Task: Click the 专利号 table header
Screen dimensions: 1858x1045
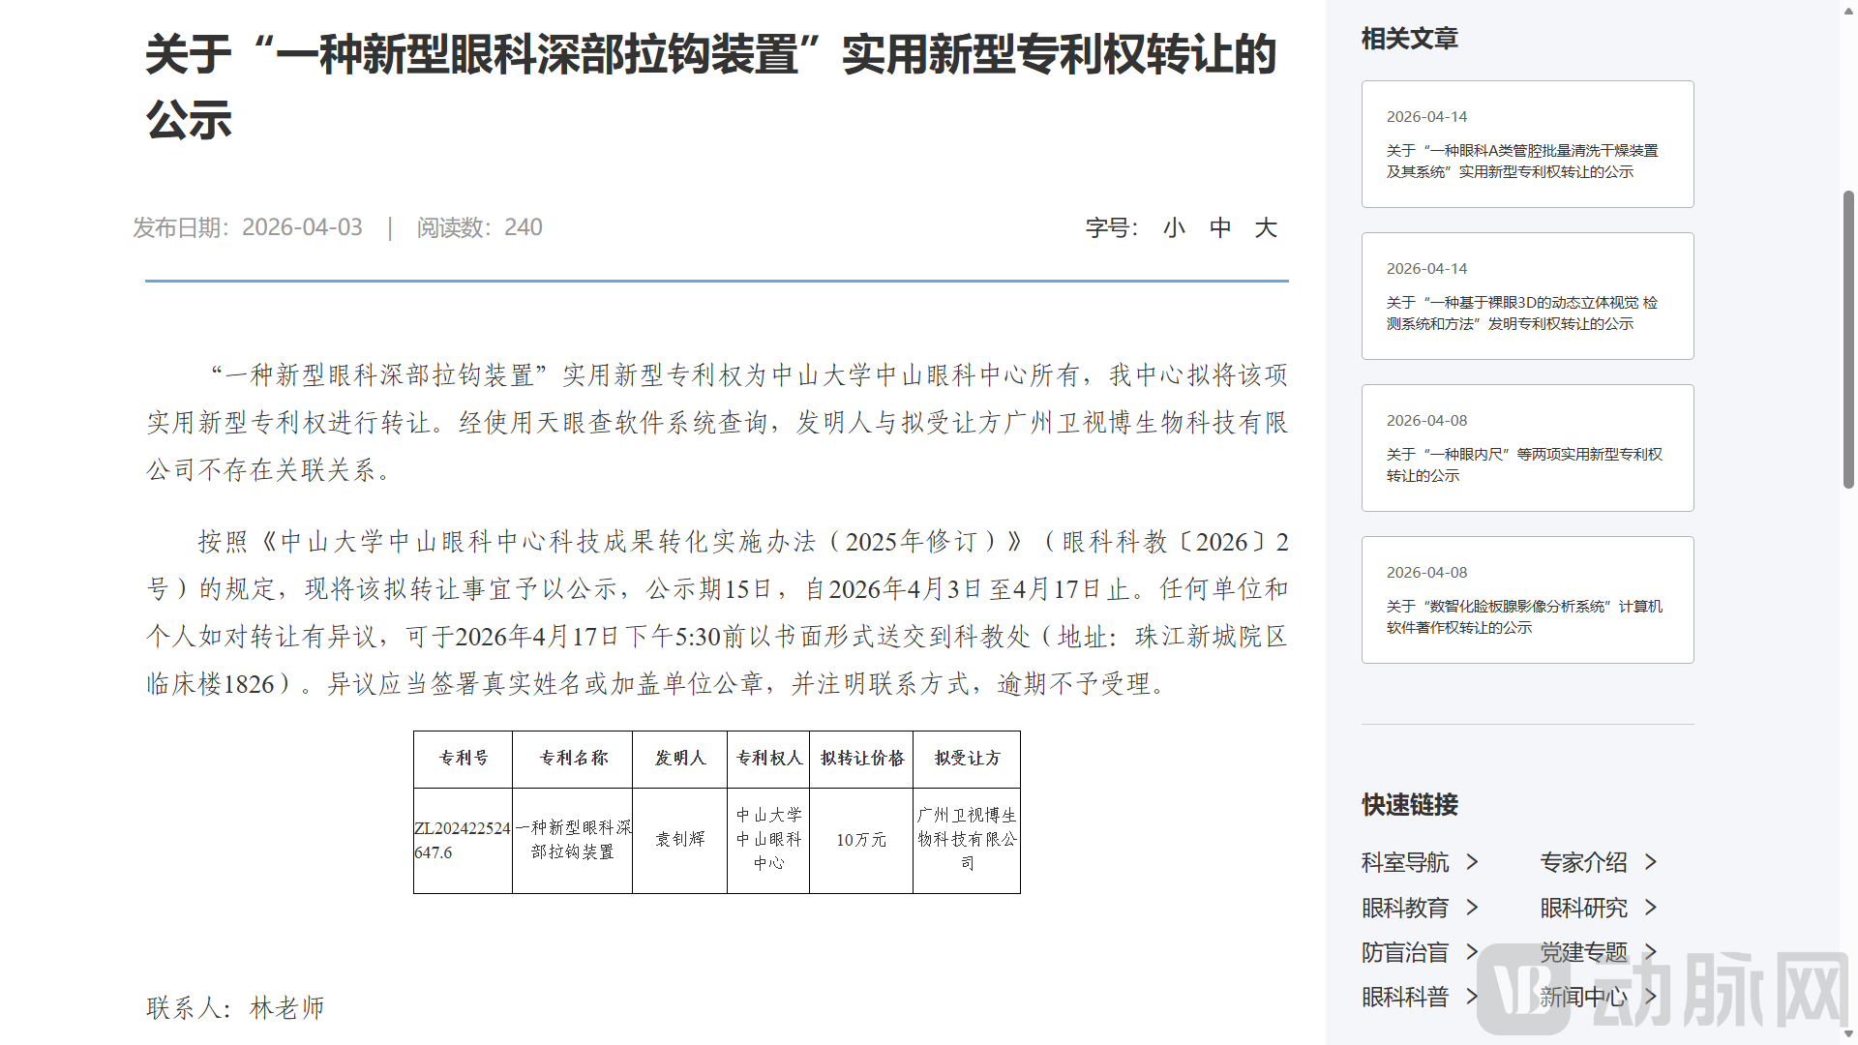Action: 463,759
